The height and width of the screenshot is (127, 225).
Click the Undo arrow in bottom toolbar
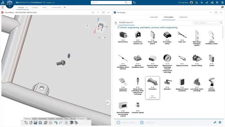coord(56,123)
